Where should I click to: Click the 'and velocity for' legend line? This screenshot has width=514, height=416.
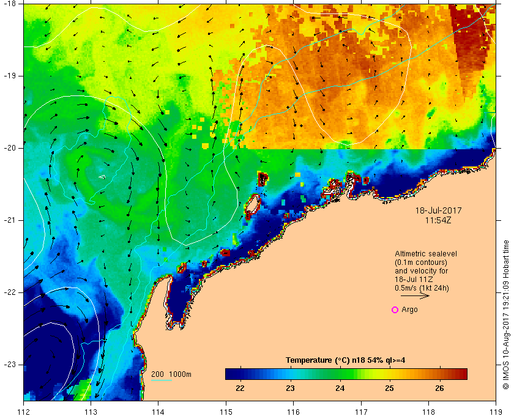(421, 271)
